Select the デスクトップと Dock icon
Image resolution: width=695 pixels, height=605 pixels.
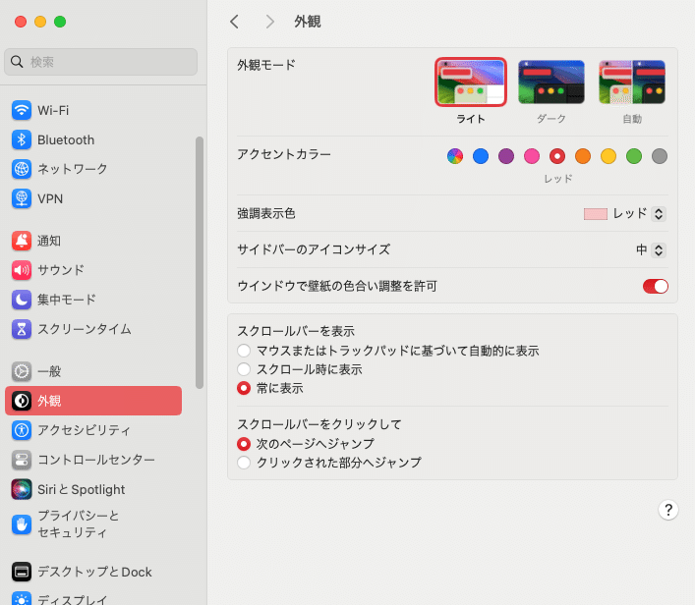point(22,572)
